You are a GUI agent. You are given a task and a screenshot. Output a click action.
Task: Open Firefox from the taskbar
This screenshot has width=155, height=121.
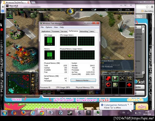[23, 113]
